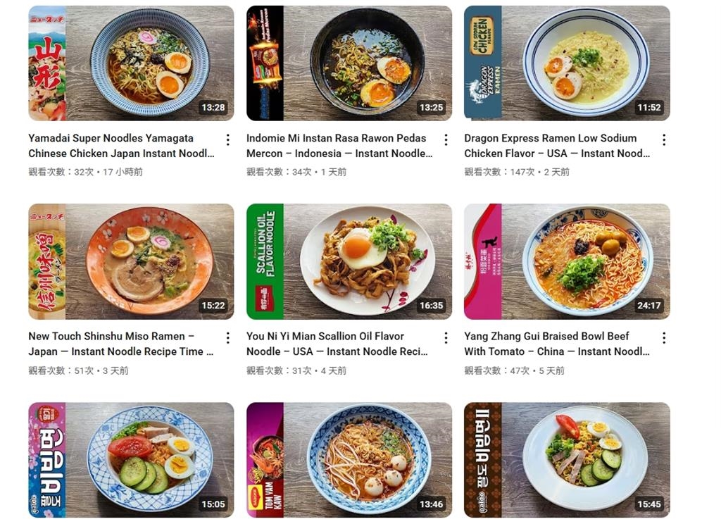Open the Shinshu Miso Ramen orange bowl thumbnail
This screenshot has height=524, width=721.
click(x=131, y=261)
